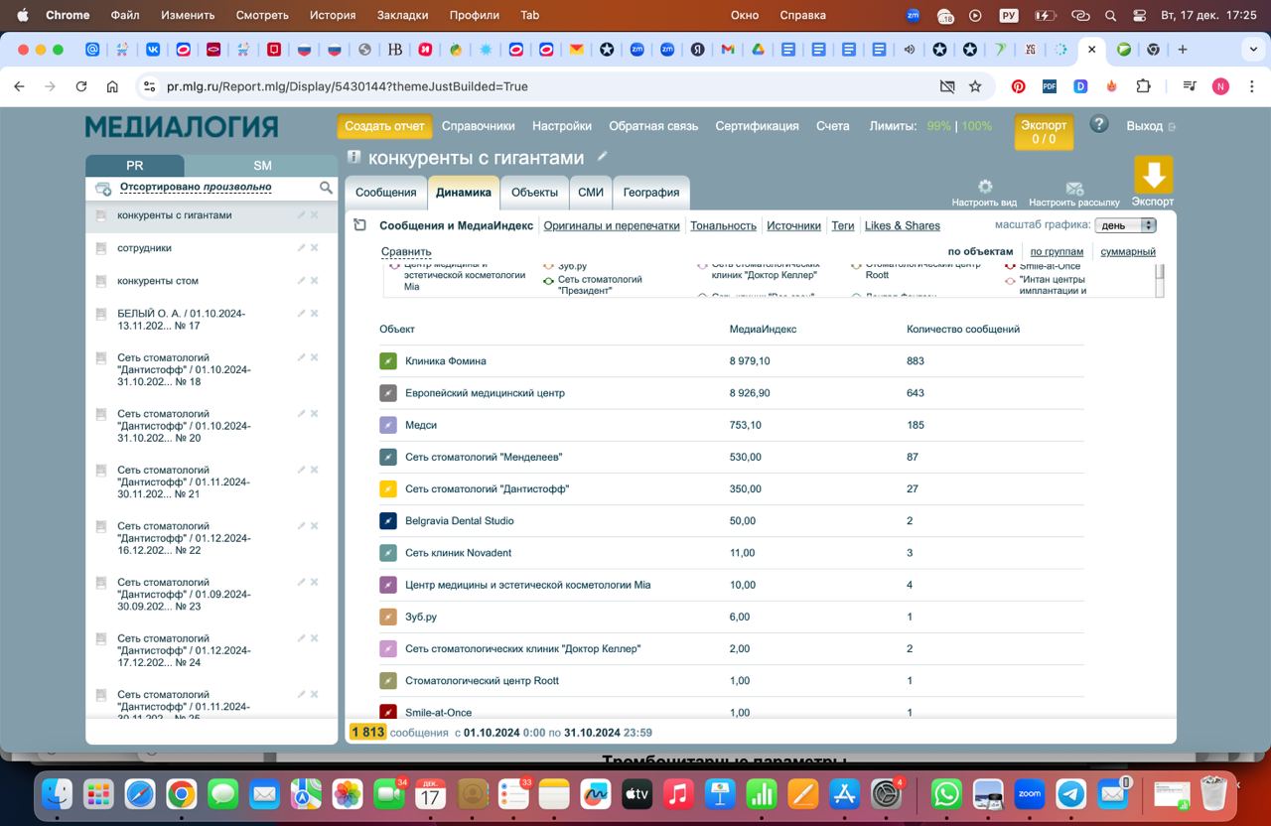Open 'Отсортировано произвольно' sort options

point(195,188)
